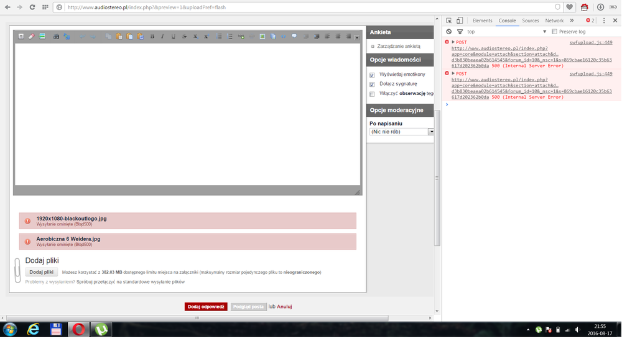Switch to the Network tab in DevTools
The height and width of the screenshot is (349, 622).
click(554, 20)
